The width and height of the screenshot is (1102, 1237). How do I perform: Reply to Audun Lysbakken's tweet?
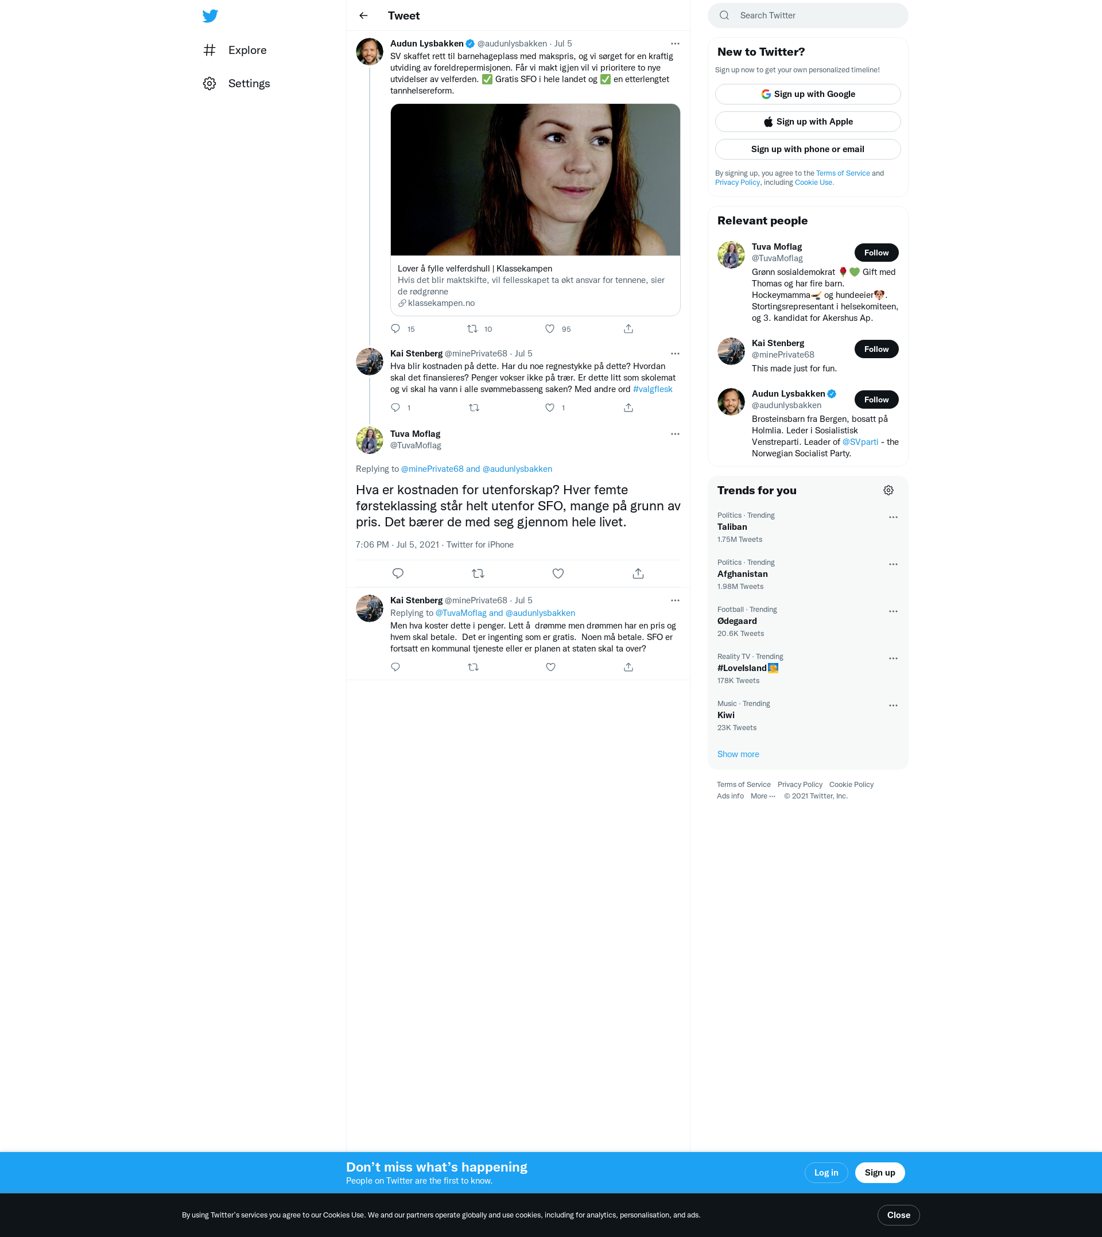click(395, 329)
